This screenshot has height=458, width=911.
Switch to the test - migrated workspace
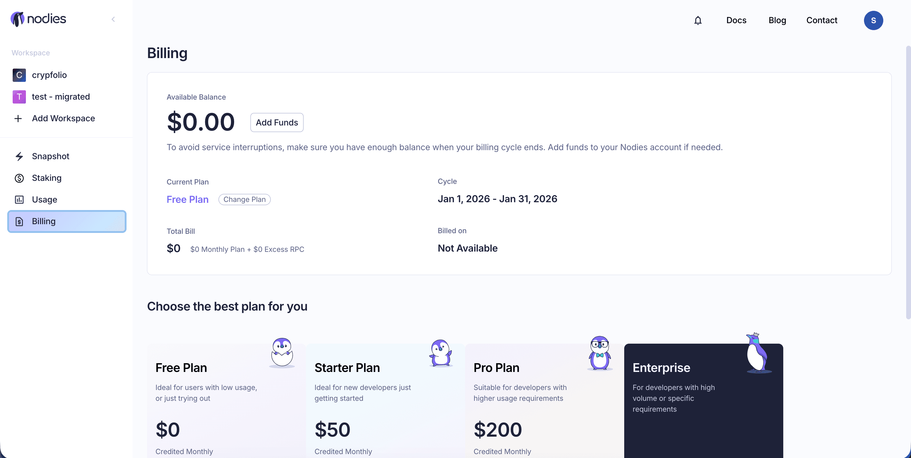pyautogui.click(x=61, y=97)
